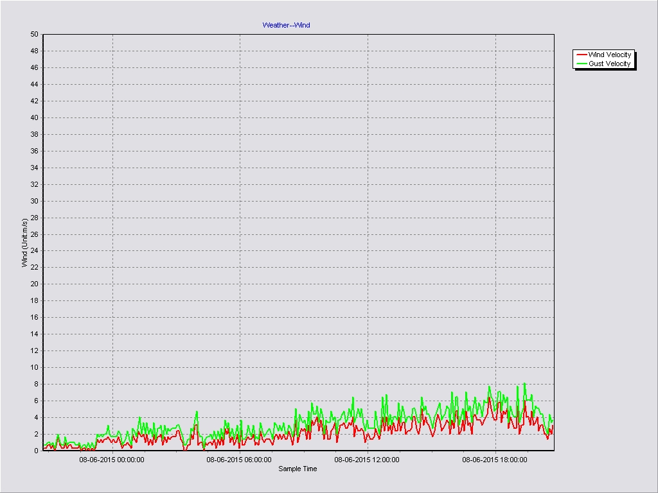Click the 08-06-2015 06:00:00 time label

pos(239,460)
